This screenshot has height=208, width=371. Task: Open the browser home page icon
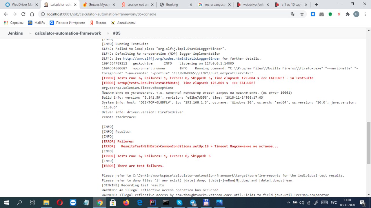[32, 14]
